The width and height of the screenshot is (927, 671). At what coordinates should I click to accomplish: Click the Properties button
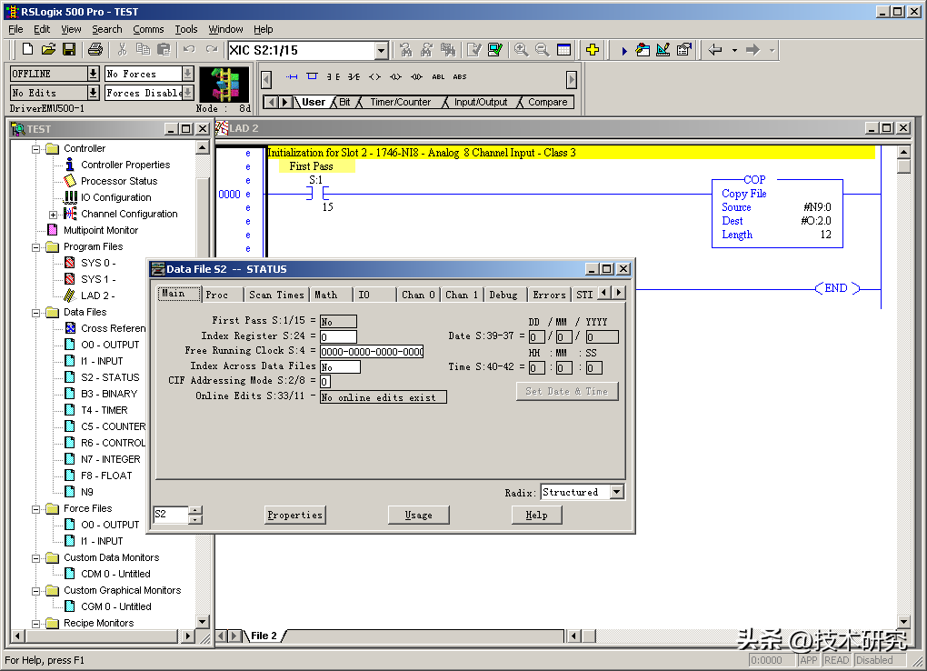click(294, 515)
